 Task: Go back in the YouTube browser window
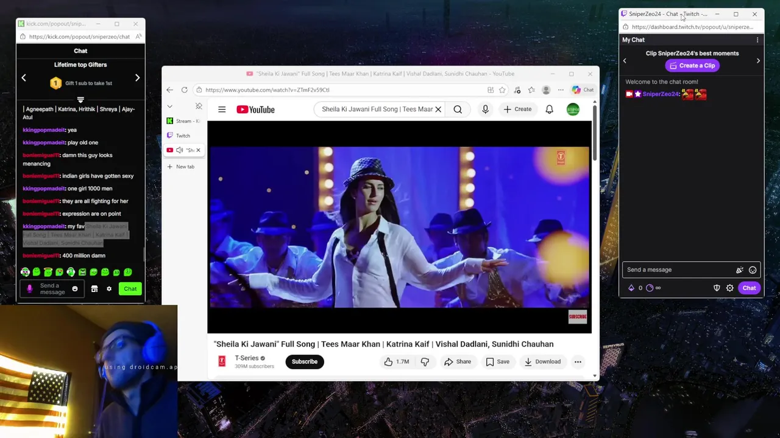point(170,90)
